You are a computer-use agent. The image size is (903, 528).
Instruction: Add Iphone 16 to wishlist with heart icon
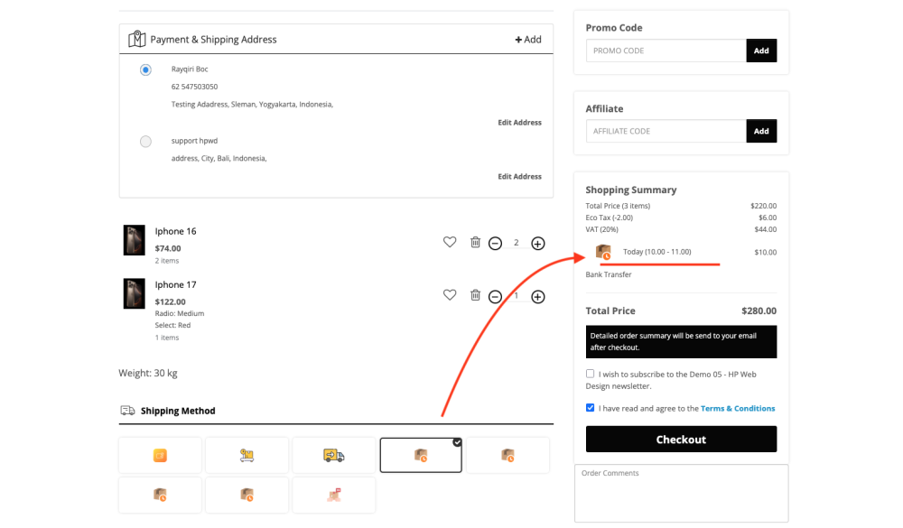tap(450, 243)
